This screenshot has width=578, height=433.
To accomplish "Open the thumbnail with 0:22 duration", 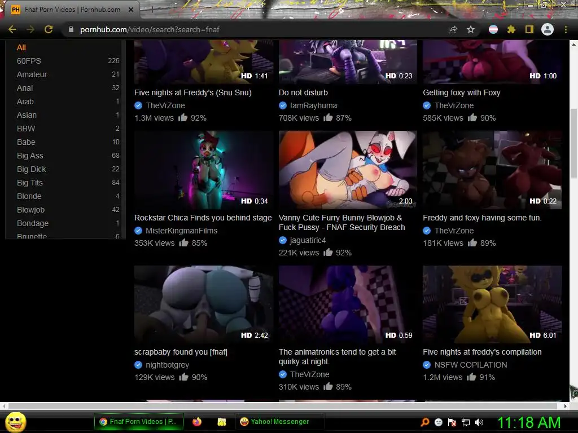I will (x=492, y=170).
